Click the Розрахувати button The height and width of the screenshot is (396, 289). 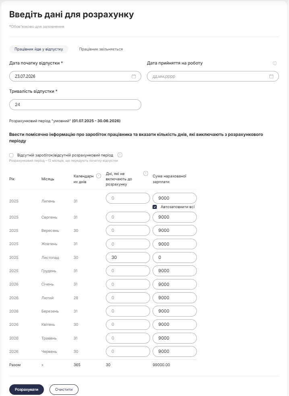coord(27,390)
